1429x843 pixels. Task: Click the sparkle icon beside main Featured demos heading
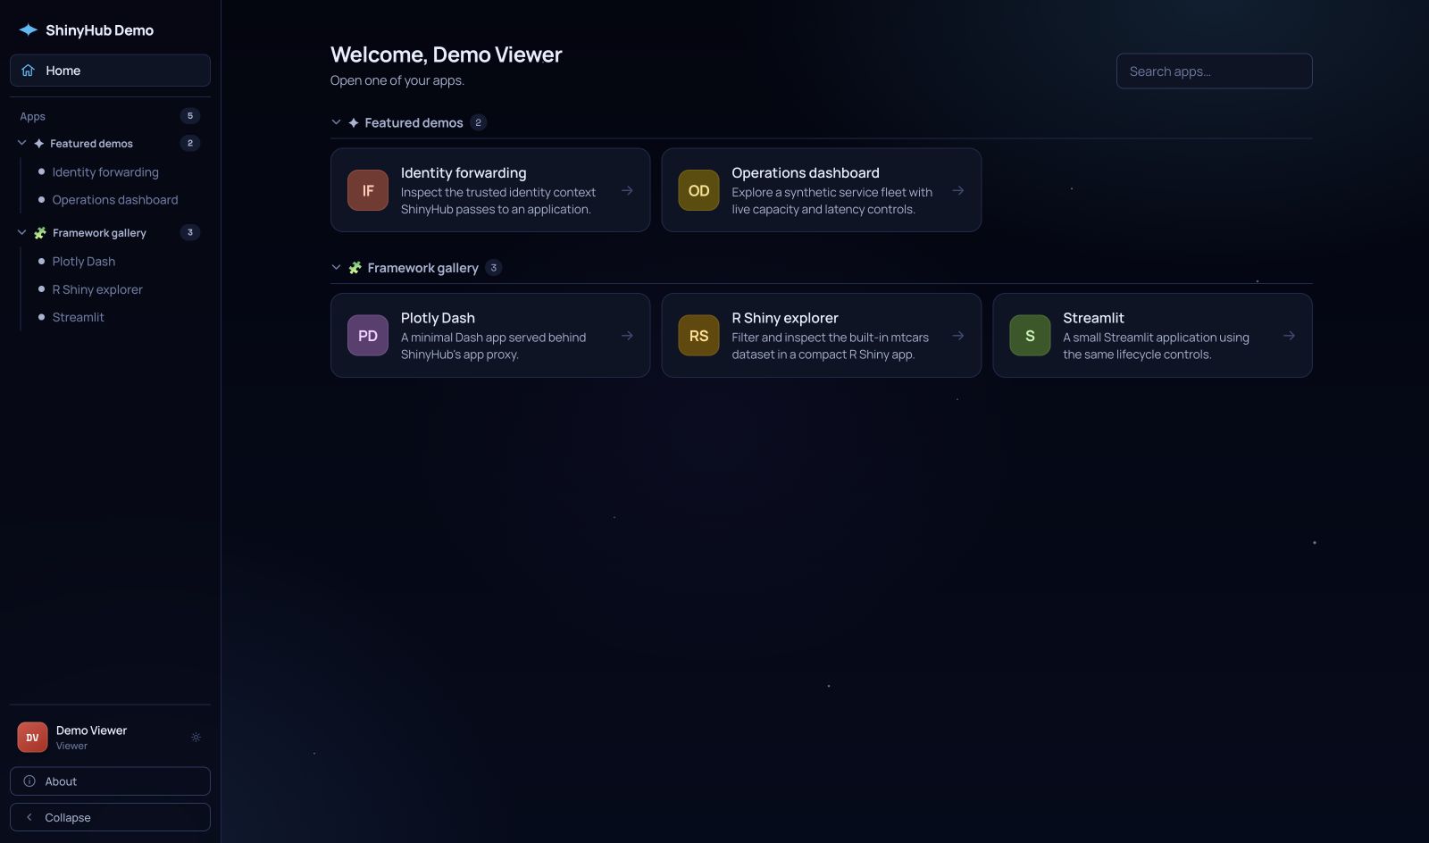354,122
